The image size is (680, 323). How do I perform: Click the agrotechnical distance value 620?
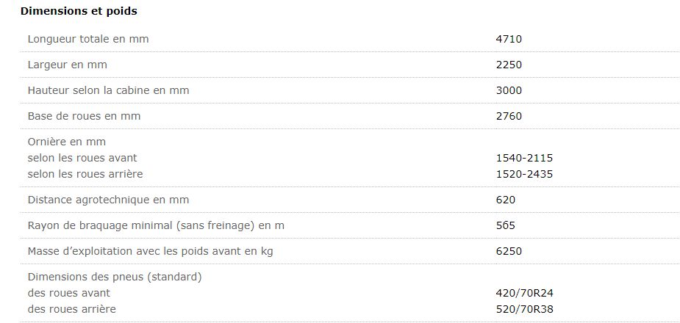(x=506, y=200)
